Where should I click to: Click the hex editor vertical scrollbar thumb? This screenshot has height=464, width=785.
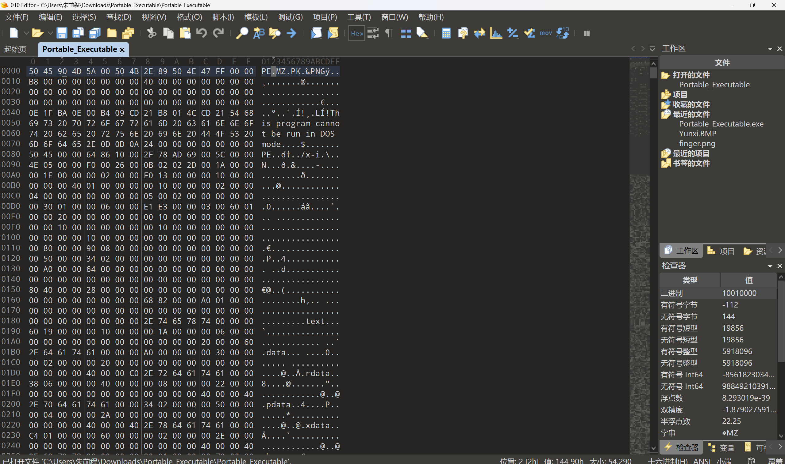[x=653, y=73]
